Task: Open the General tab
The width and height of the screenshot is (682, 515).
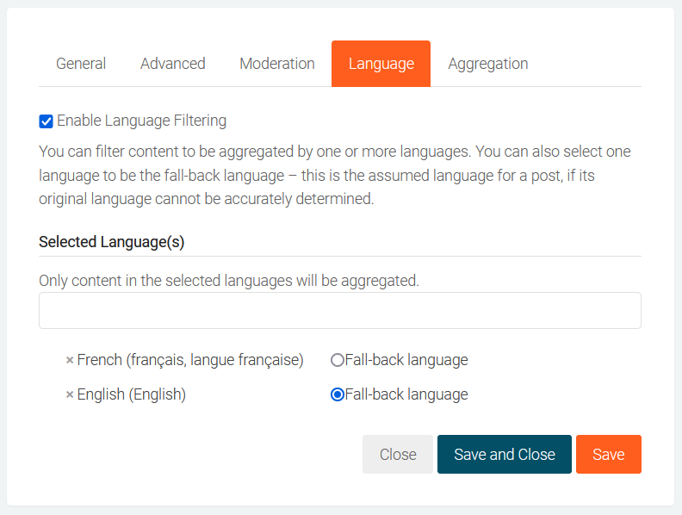Action: click(x=81, y=64)
